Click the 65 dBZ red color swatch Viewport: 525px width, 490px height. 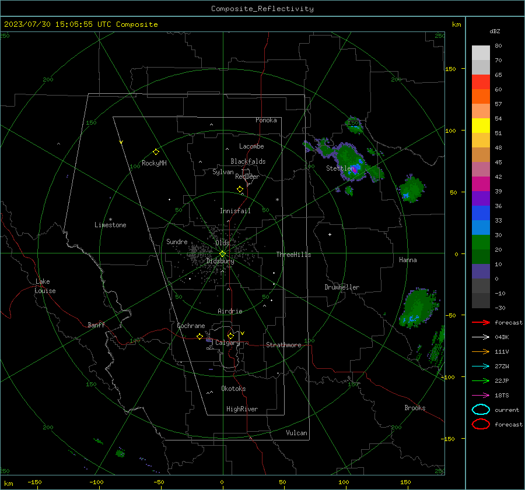(x=481, y=82)
